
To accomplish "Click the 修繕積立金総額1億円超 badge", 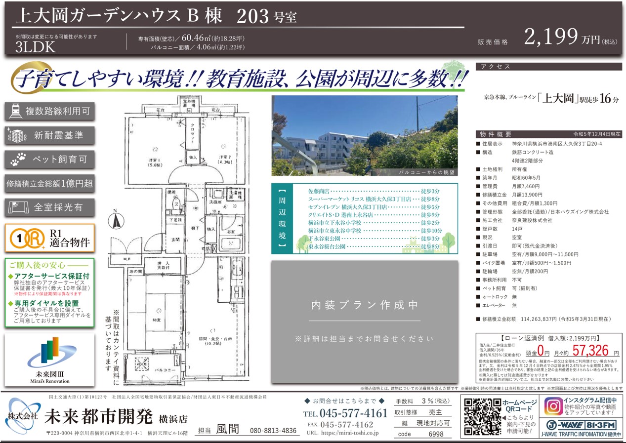I will point(49,183).
